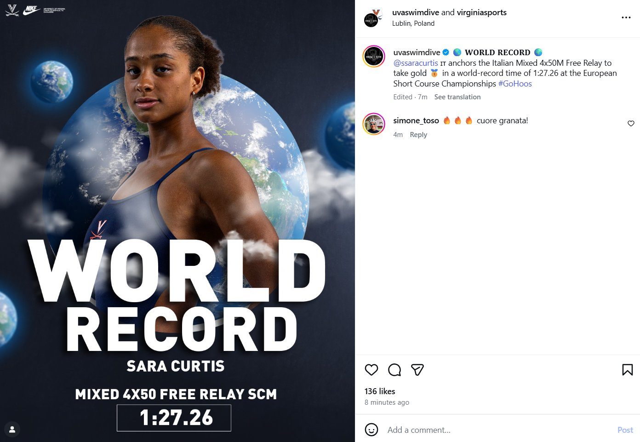Show tagged people icon on photo
The height and width of the screenshot is (442, 640).
click(x=12, y=429)
